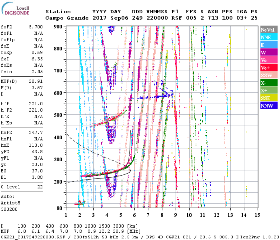Screen dimensions: 280x240
Task: Select the C-level value 22
Action: [40, 187]
